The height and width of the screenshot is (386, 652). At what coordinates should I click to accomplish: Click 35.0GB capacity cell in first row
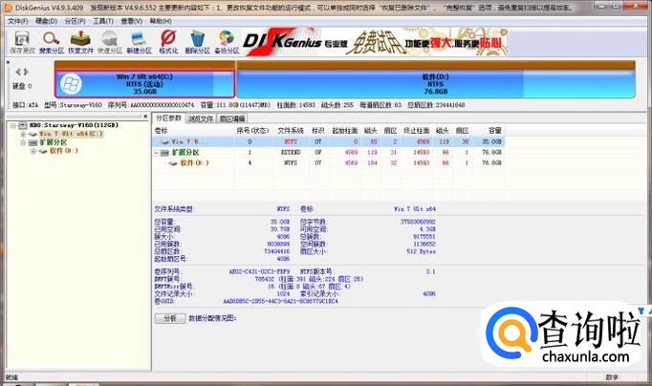[492, 142]
